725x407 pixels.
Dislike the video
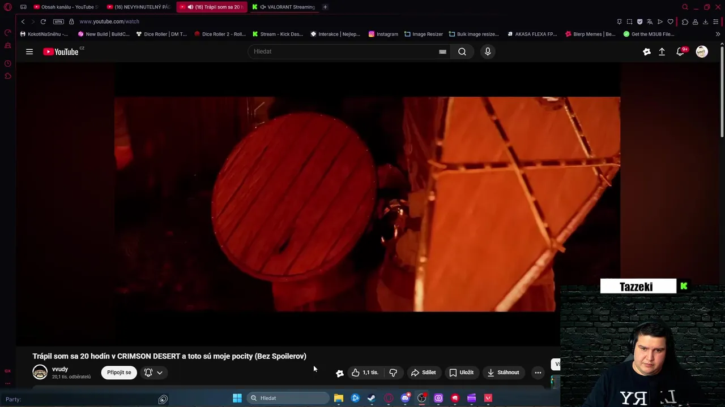pyautogui.click(x=393, y=373)
